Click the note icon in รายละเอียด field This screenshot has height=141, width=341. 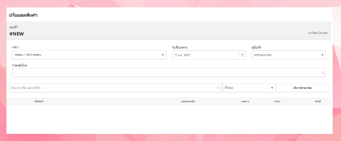click(x=322, y=73)
